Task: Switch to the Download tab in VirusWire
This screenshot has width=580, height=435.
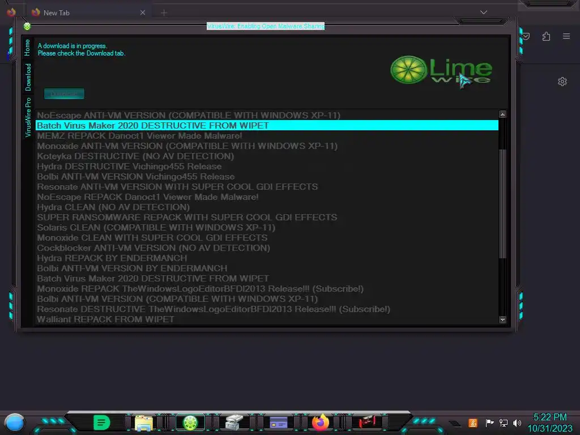Action: coord(28,77)
